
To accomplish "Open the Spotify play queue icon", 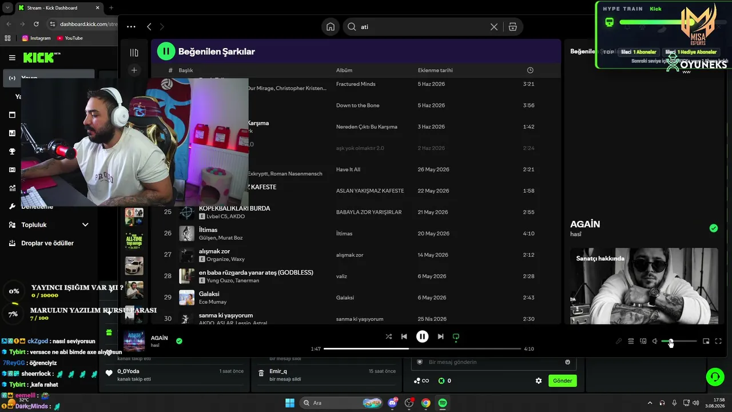I will [631, 341].
